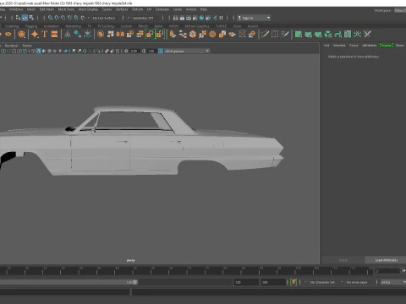406x304 pixels.
Task: Switch to the Rendering shelf tab
Action: point(74,26)
